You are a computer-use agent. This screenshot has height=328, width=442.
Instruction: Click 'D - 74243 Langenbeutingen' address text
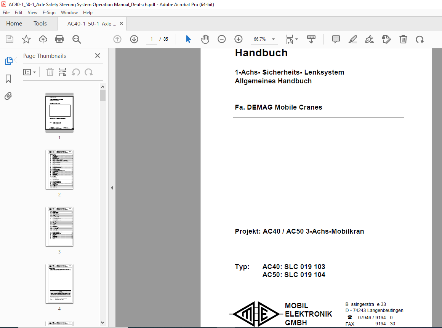(x=374, y=310)
